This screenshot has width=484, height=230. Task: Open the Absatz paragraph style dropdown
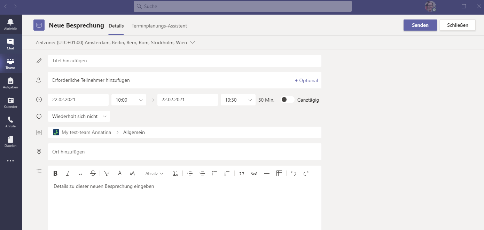click(x=154, y=173)
